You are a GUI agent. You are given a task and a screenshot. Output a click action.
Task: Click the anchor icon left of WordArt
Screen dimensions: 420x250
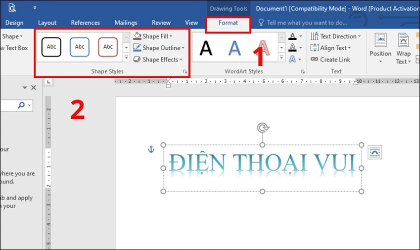(x=151, y=149)
